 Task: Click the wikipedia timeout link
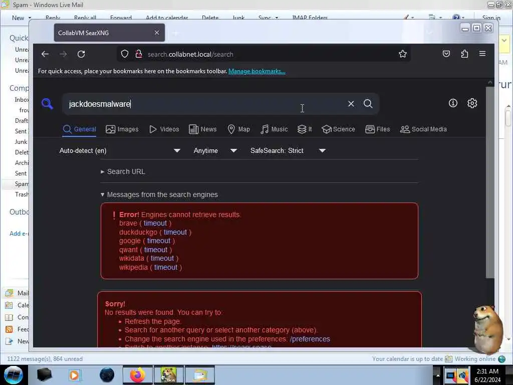point(166,267)
